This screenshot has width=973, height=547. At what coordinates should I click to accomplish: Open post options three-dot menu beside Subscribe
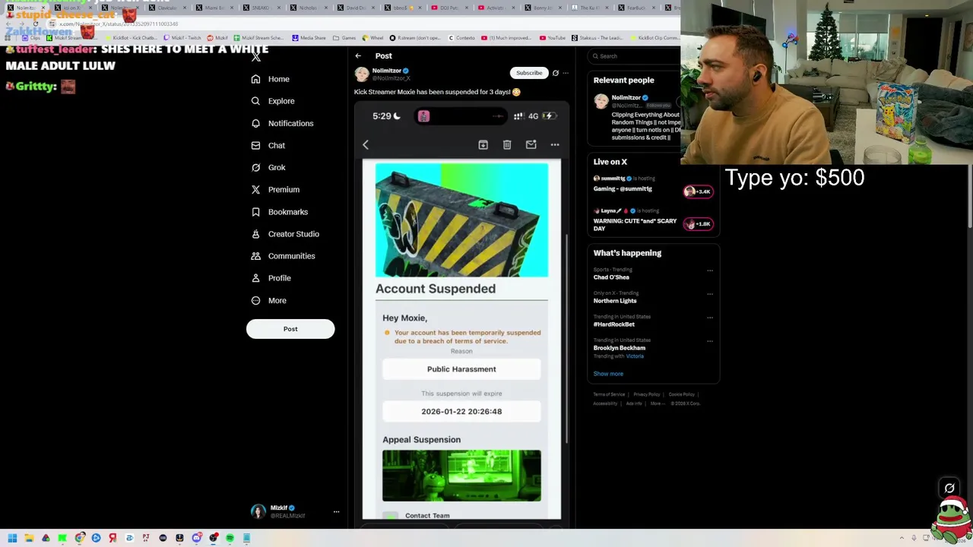click(x=566, y=73)
